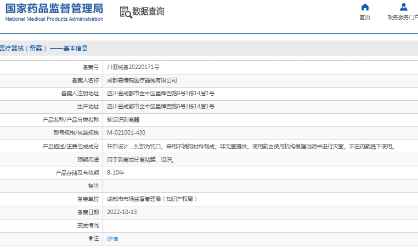Select the 医疗器械（备案）——基本信息 heading

pos(44,48)
